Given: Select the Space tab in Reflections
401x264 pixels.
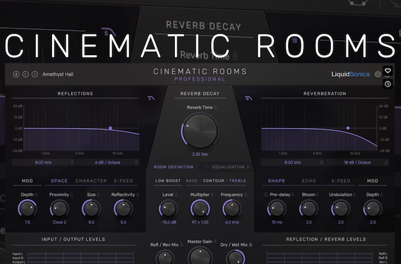Looking at the screenshot, I should point(59,181).
